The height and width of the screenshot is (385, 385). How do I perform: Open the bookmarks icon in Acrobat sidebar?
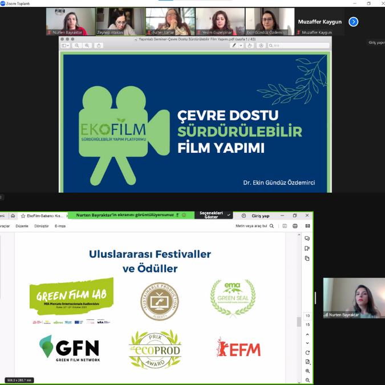click(x=307, y=248)
